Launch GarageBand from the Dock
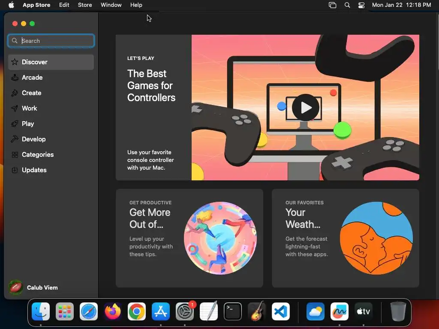Screen dimensions: 439x329 (x=257, y=311)
